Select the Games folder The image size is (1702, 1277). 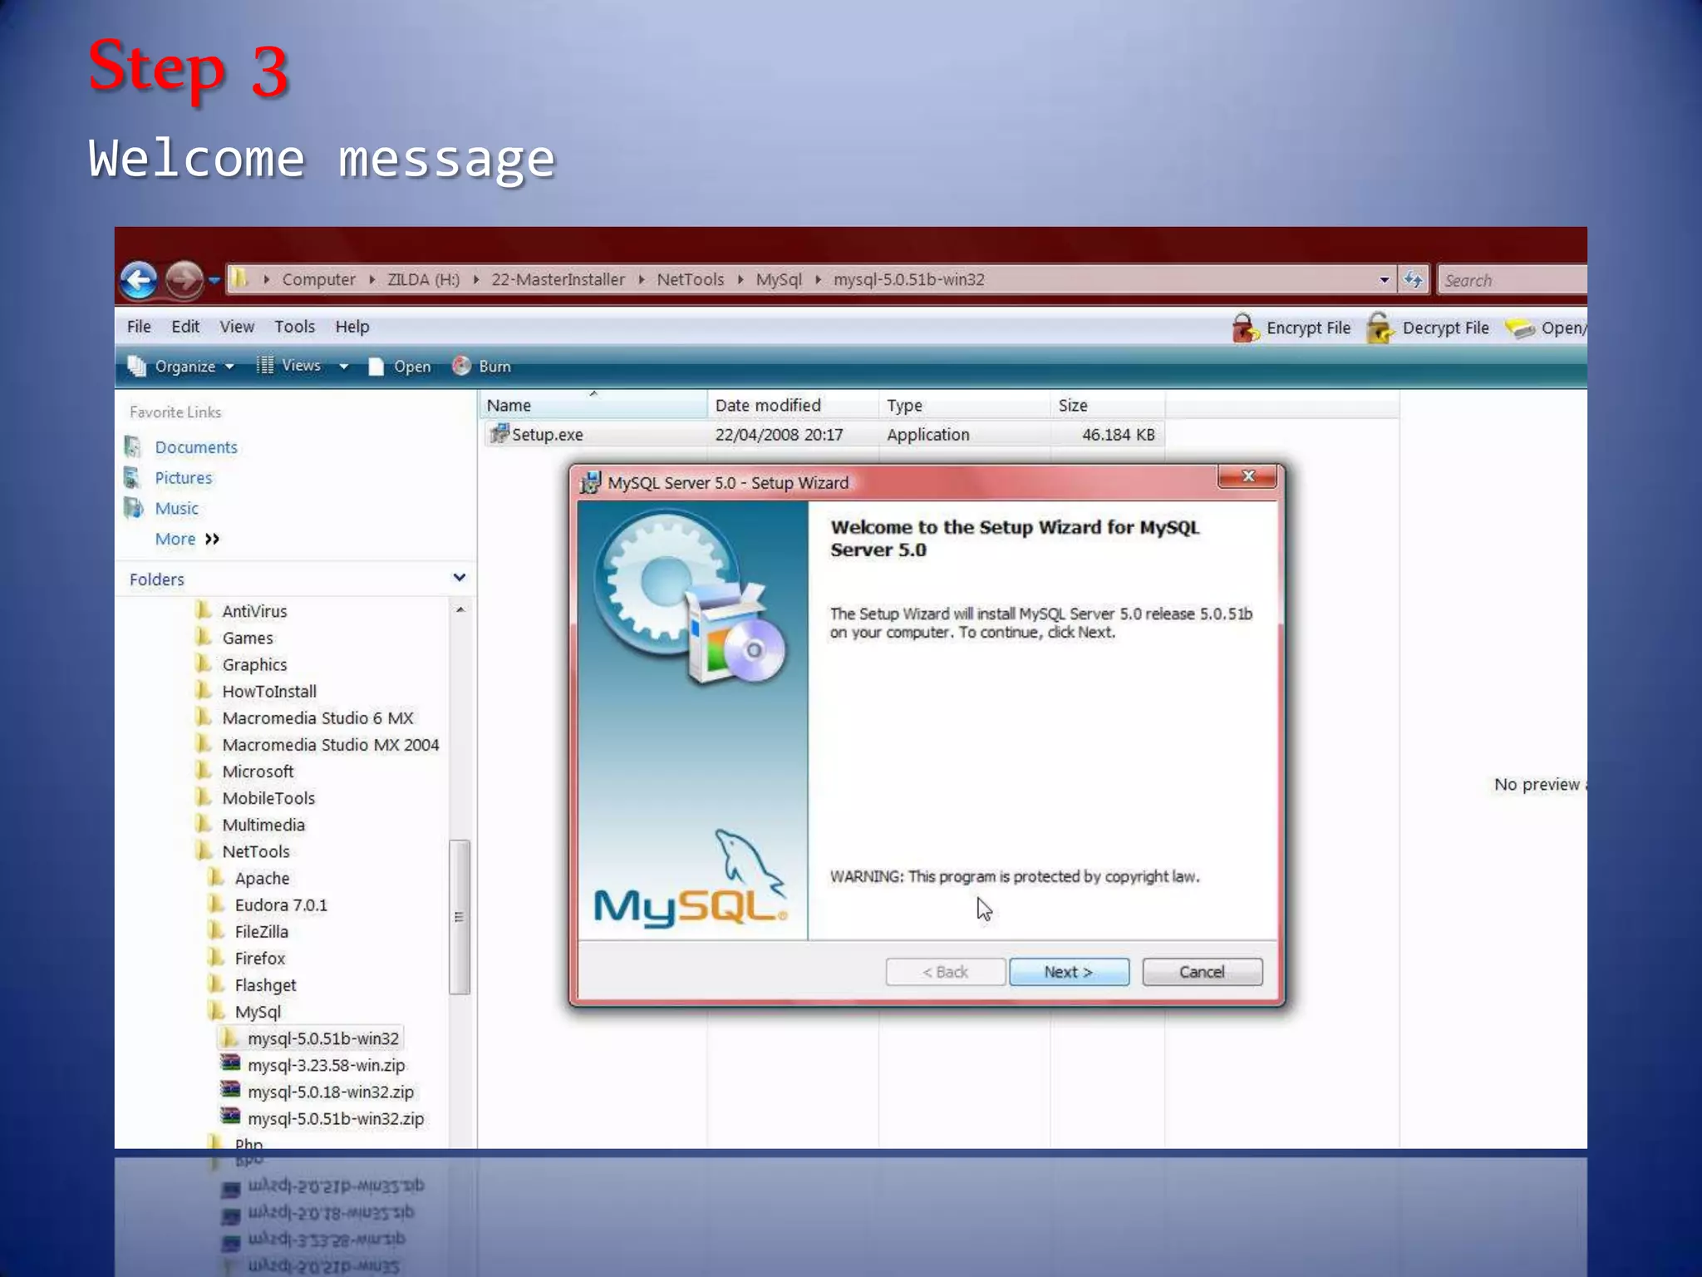tap(248, 638)
